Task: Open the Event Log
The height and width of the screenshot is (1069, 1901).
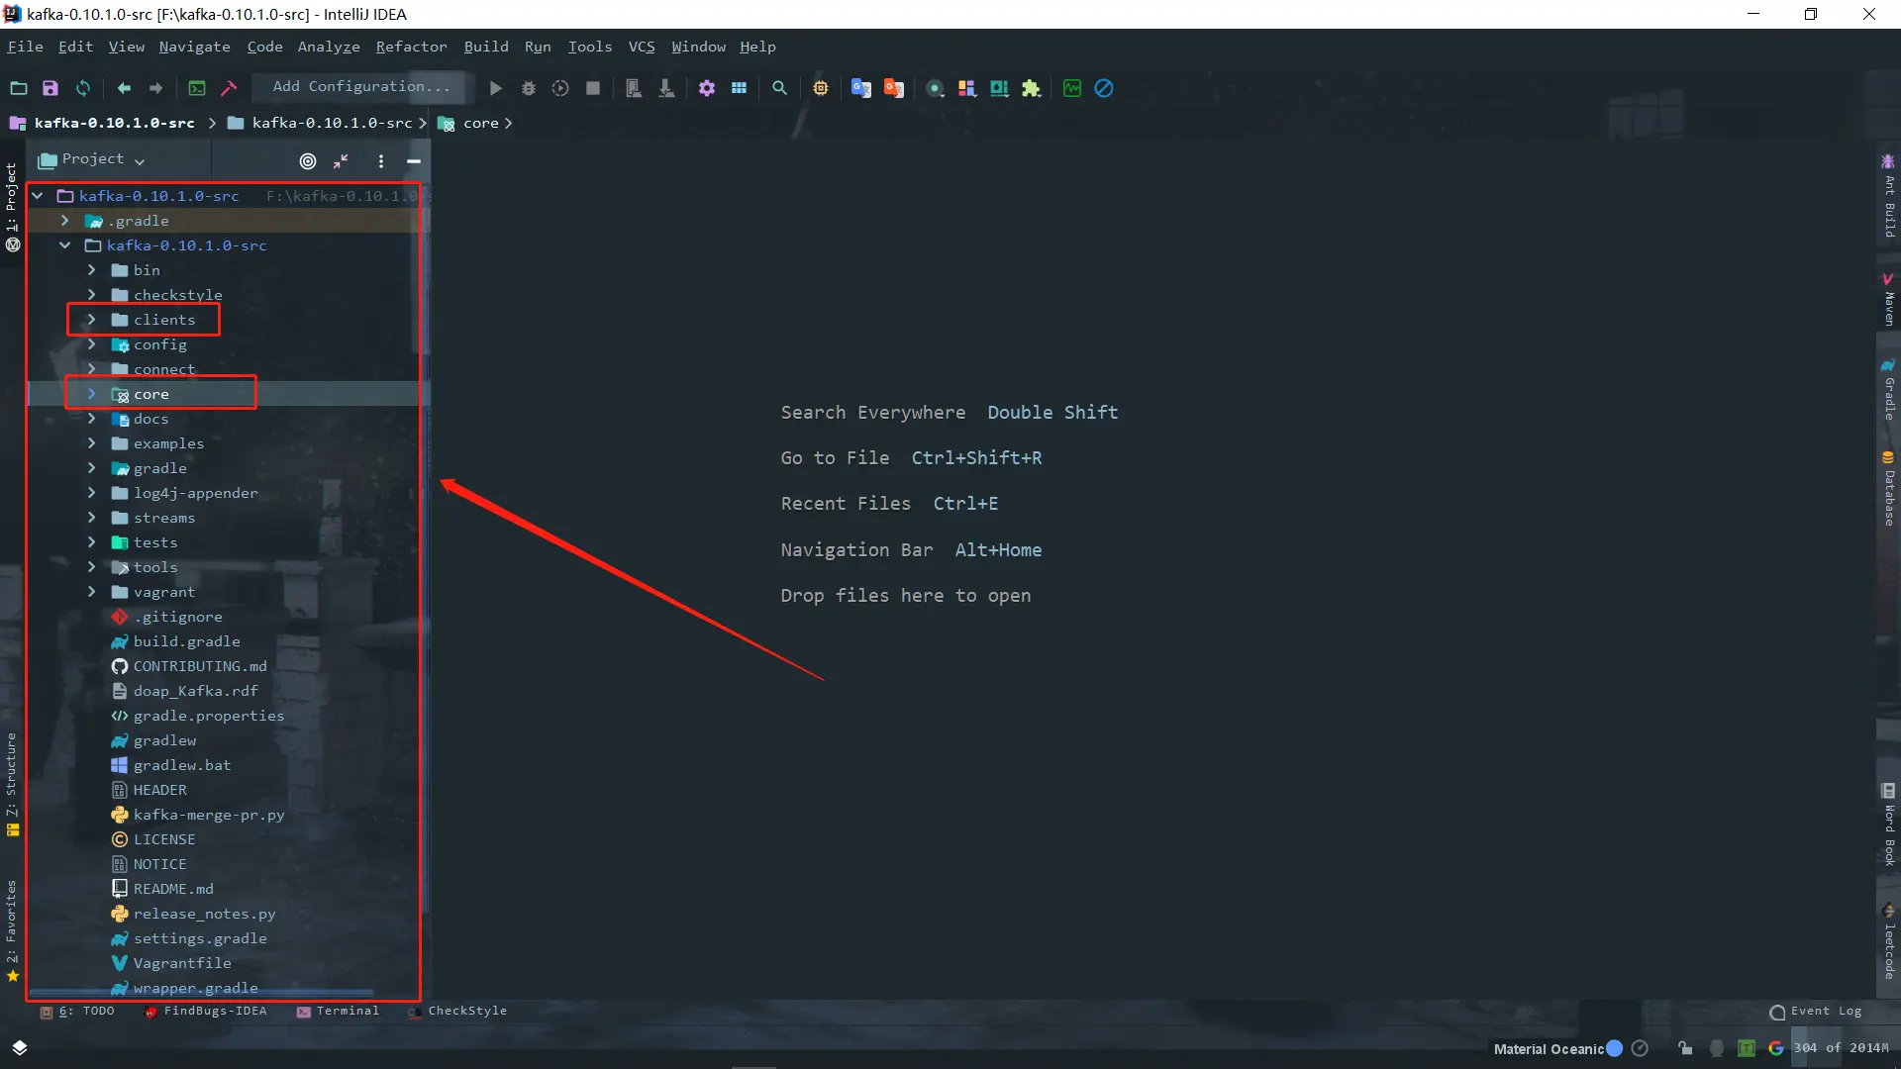Action: 1816,1011
